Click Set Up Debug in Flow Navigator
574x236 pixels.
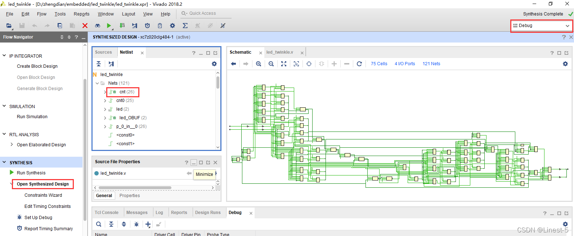(x=38, y=218)
